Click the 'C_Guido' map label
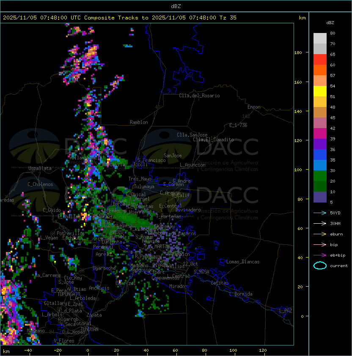 point(52,210)
